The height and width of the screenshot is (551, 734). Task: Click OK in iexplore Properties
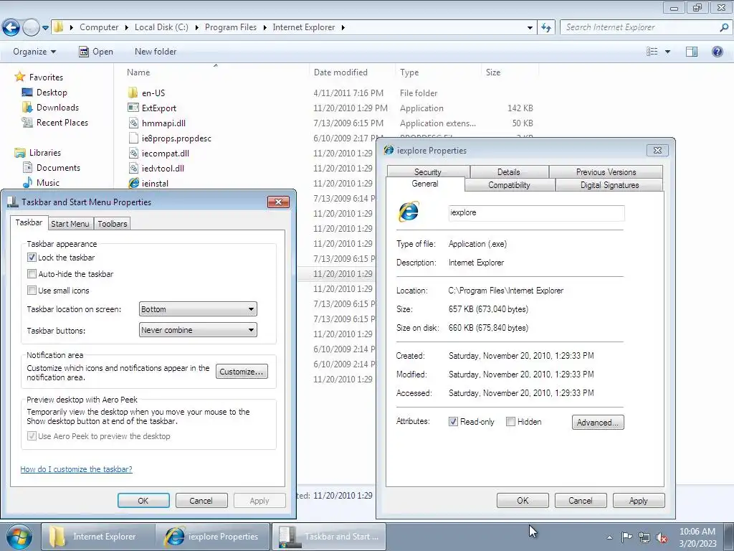coord(523,500)
